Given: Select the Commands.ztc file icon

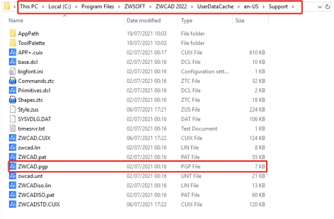Looking at the screenshot, I should tap(13, 81).
